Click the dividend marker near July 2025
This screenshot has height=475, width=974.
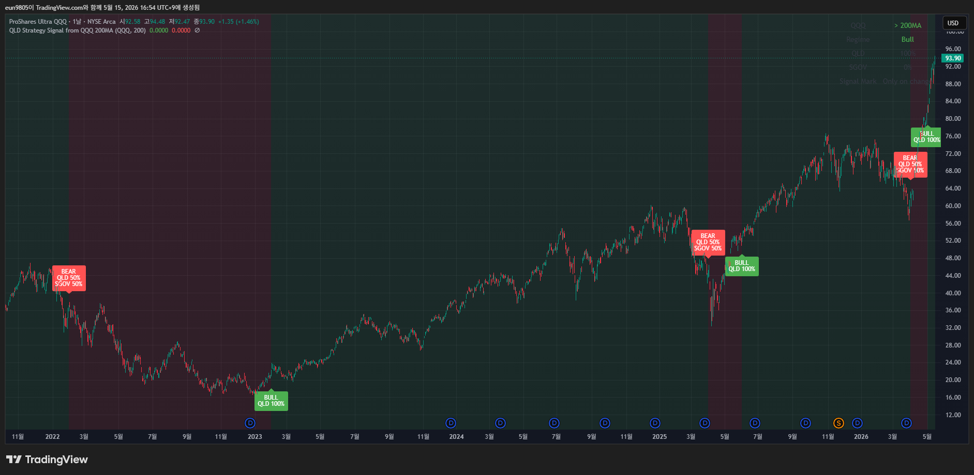coord(755,423)
